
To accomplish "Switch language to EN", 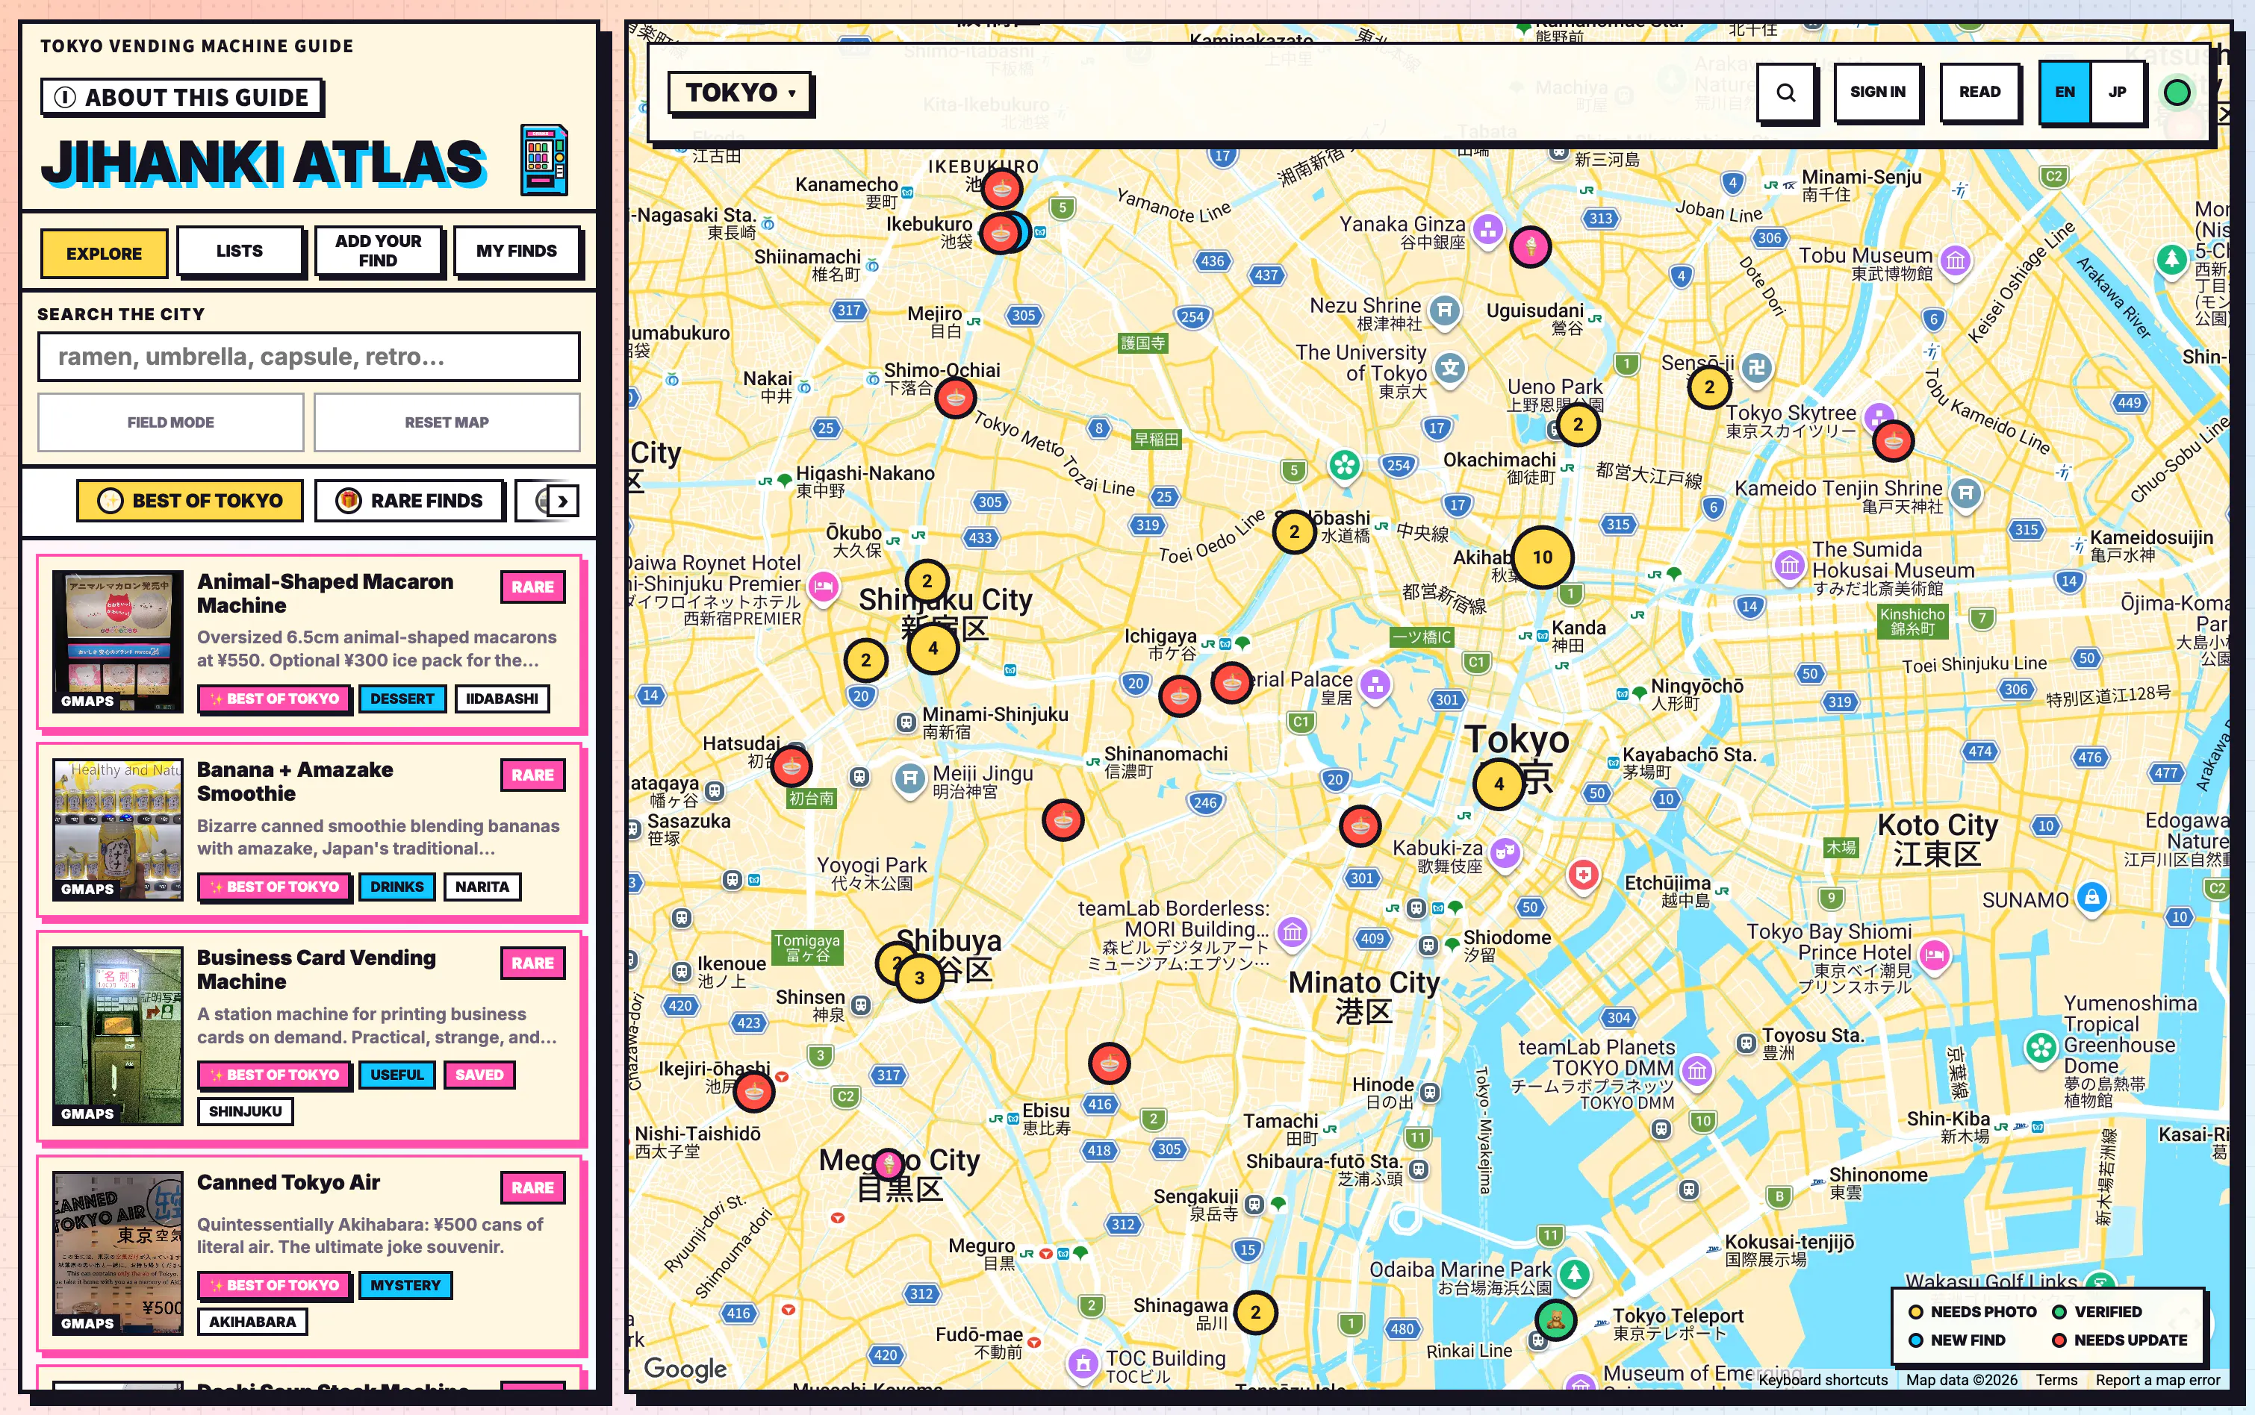I will [2064, 93].
